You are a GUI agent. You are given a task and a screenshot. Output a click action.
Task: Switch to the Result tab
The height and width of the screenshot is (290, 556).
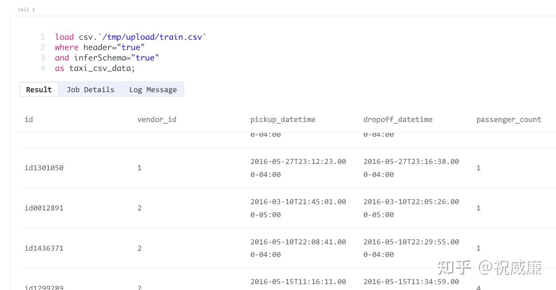point(39,89)
